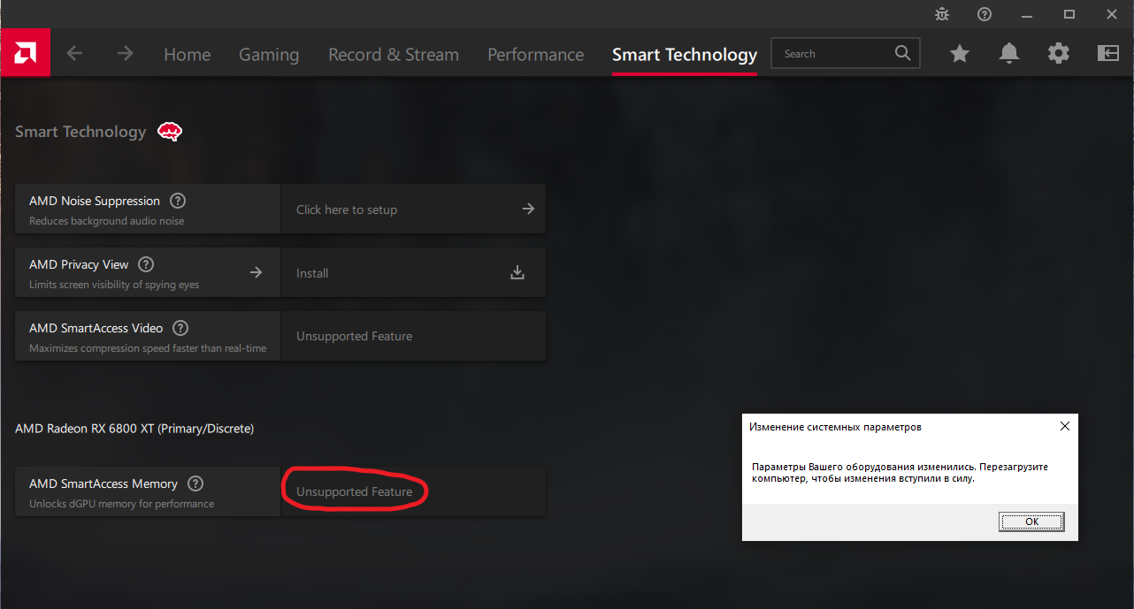The height and width of the screenshot is (609, 1134).
Task: Click the AMD logo icon
Action: (25, 53)
